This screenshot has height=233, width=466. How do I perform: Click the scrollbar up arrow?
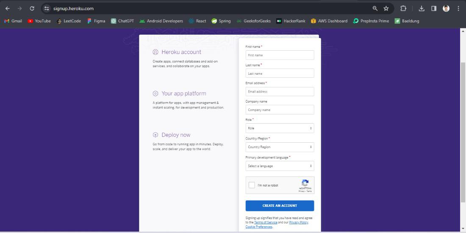[463, 31]
